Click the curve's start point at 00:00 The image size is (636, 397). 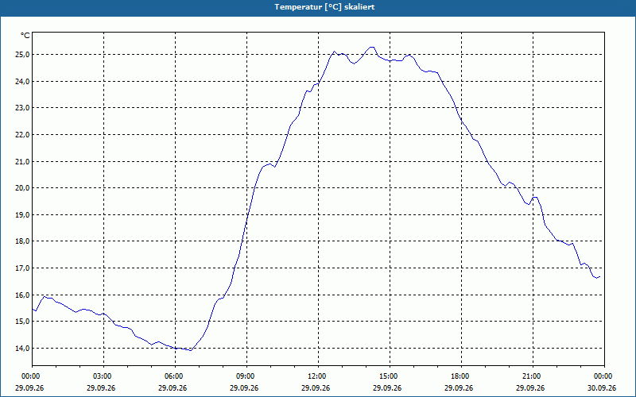pos(33,309)
